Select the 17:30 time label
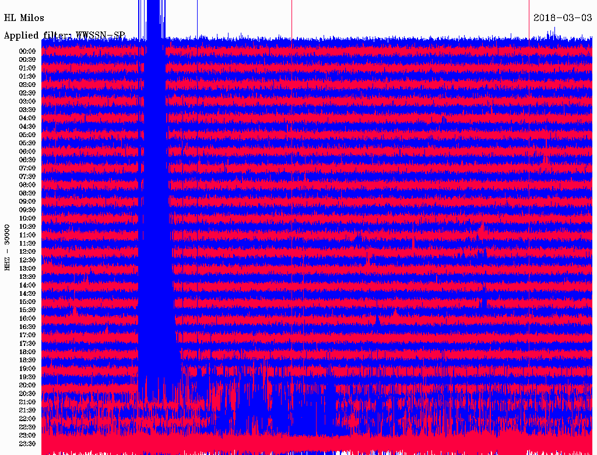The height and width of the screenshot is (455, 597). [x=27, y=344]
